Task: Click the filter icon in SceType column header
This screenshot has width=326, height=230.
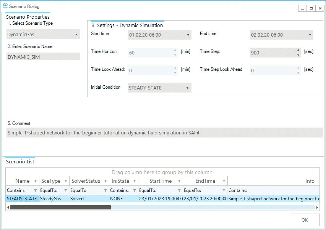Action: coord(66,181)
